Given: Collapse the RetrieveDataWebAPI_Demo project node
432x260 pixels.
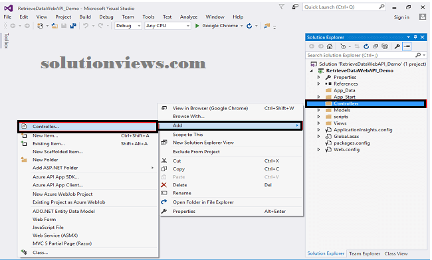Looking at the screenshot, I should [312, 70].
